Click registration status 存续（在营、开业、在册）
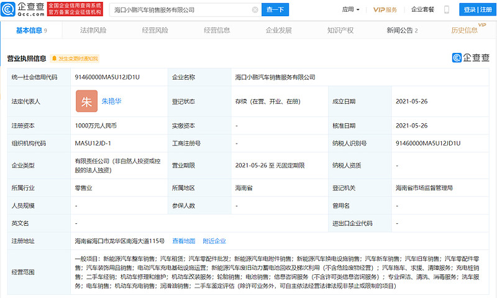 pos(268,101)
